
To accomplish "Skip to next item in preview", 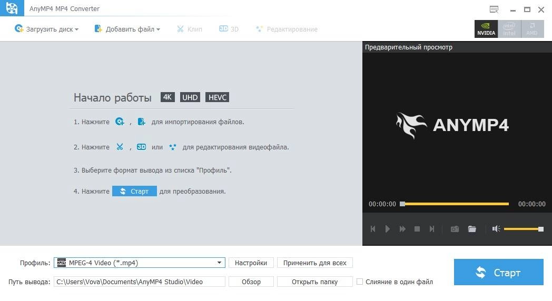I will coord(432,229).
